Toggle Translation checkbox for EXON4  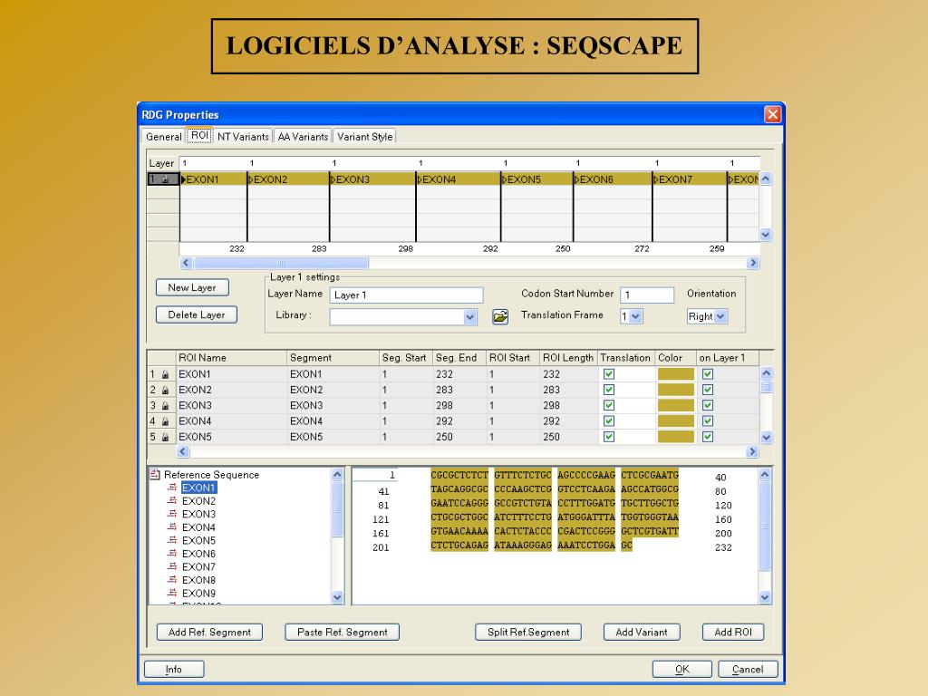(608, 420)
